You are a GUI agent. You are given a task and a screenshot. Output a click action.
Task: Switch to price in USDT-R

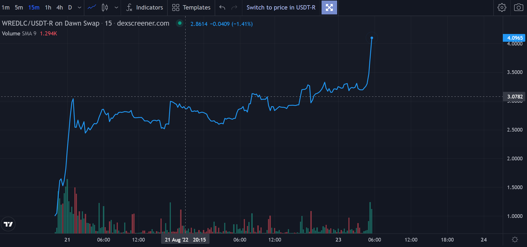pos(281,7)
